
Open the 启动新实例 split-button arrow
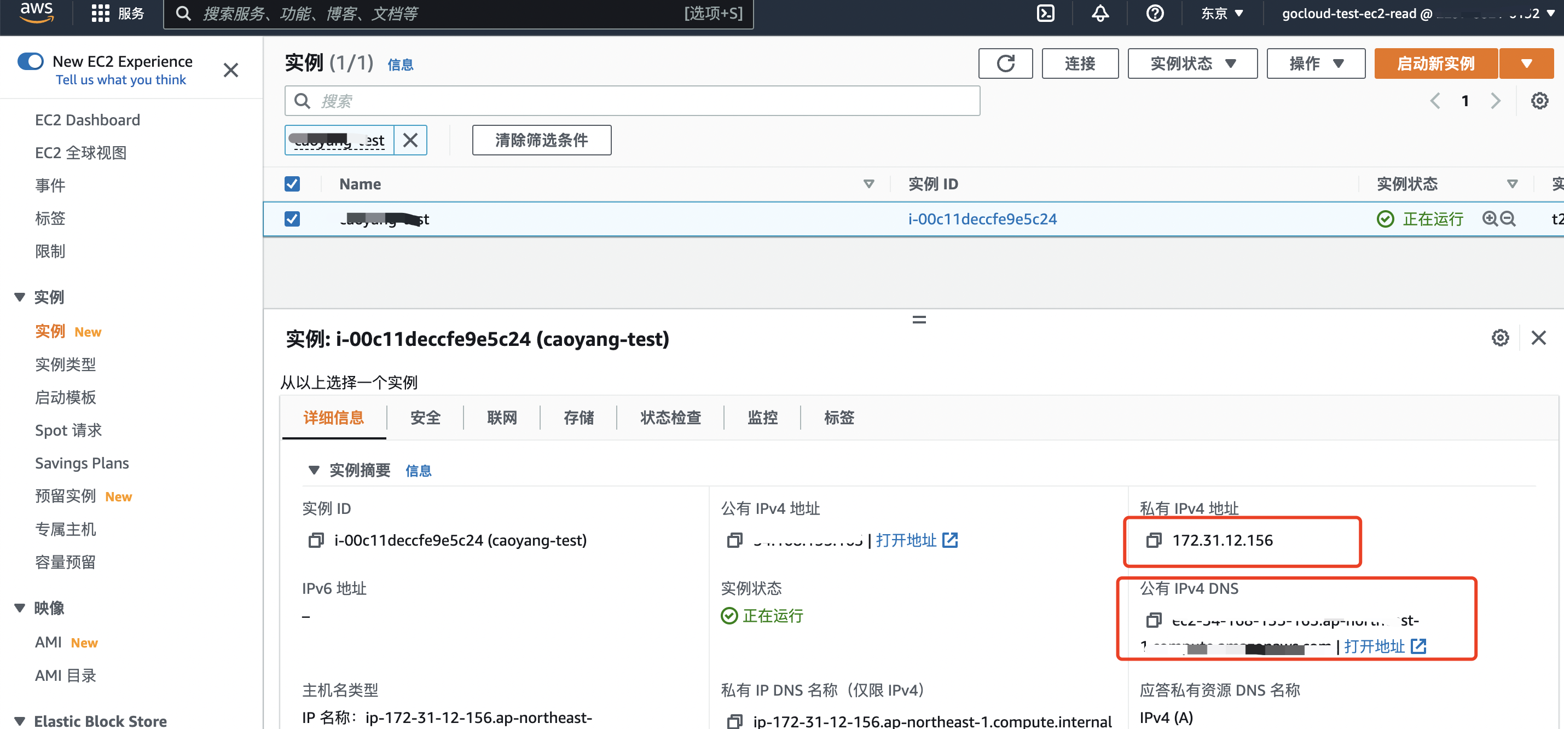[x=1526, y=63]
